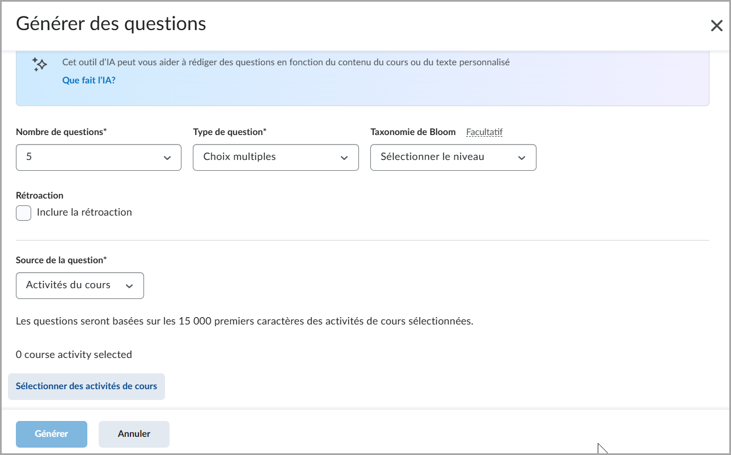Close the Générer des questions dialog
This screenshot has width=731, height=455.
[716, 25]
